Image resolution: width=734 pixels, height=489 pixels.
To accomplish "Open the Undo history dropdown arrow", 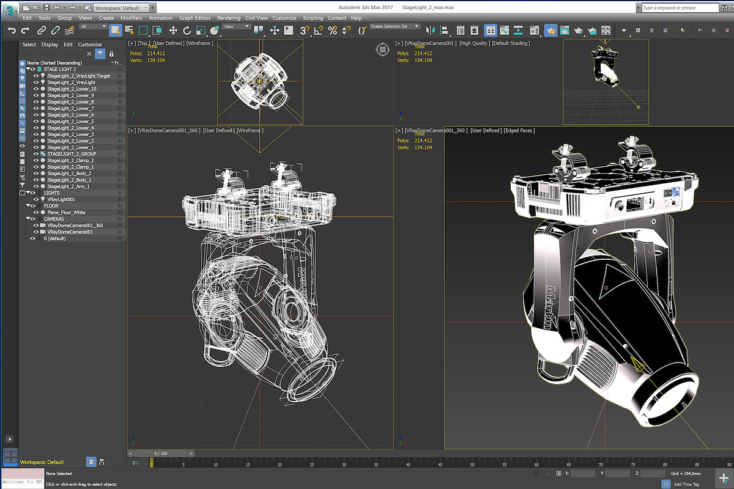I will click(64, 8).
